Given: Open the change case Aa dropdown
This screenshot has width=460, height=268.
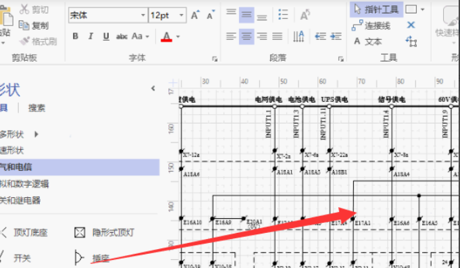Looking at the screenshot, I should tap(140, 36).
